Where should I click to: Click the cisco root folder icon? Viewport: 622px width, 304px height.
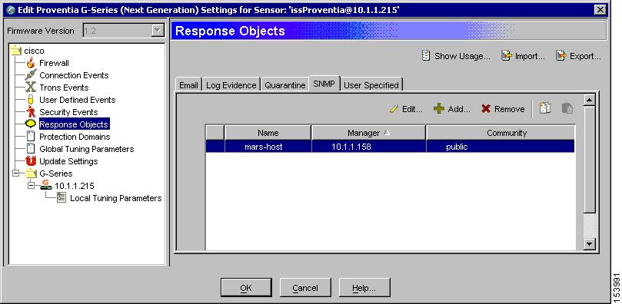(16, 50)
